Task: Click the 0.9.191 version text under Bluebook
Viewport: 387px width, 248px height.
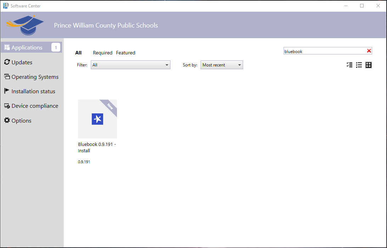Action: click(x=84, y=162)
